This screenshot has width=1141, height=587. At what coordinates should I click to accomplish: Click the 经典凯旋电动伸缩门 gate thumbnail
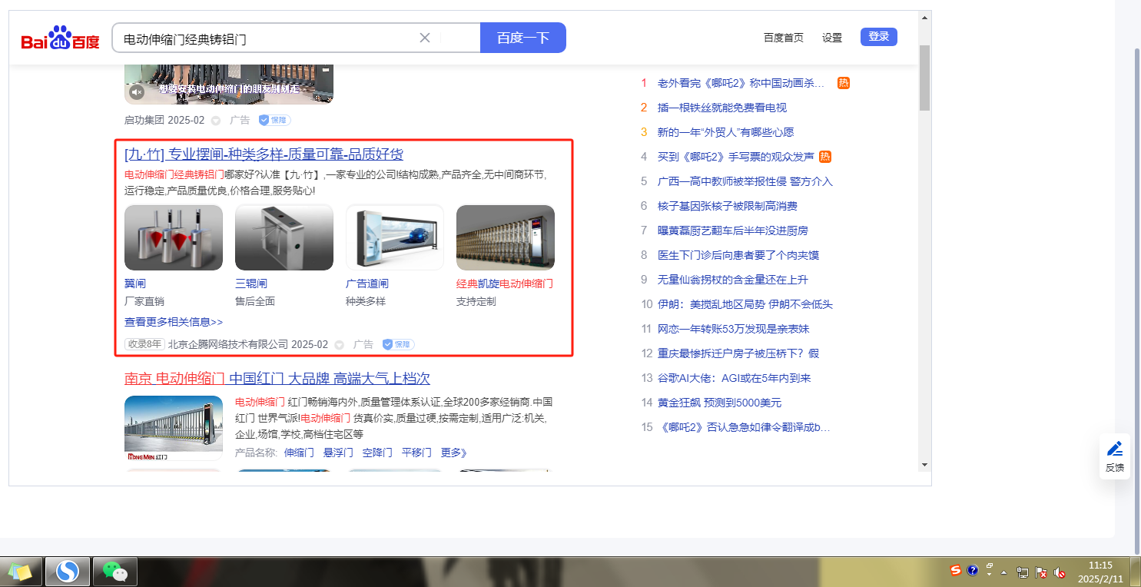coord(506,237)
